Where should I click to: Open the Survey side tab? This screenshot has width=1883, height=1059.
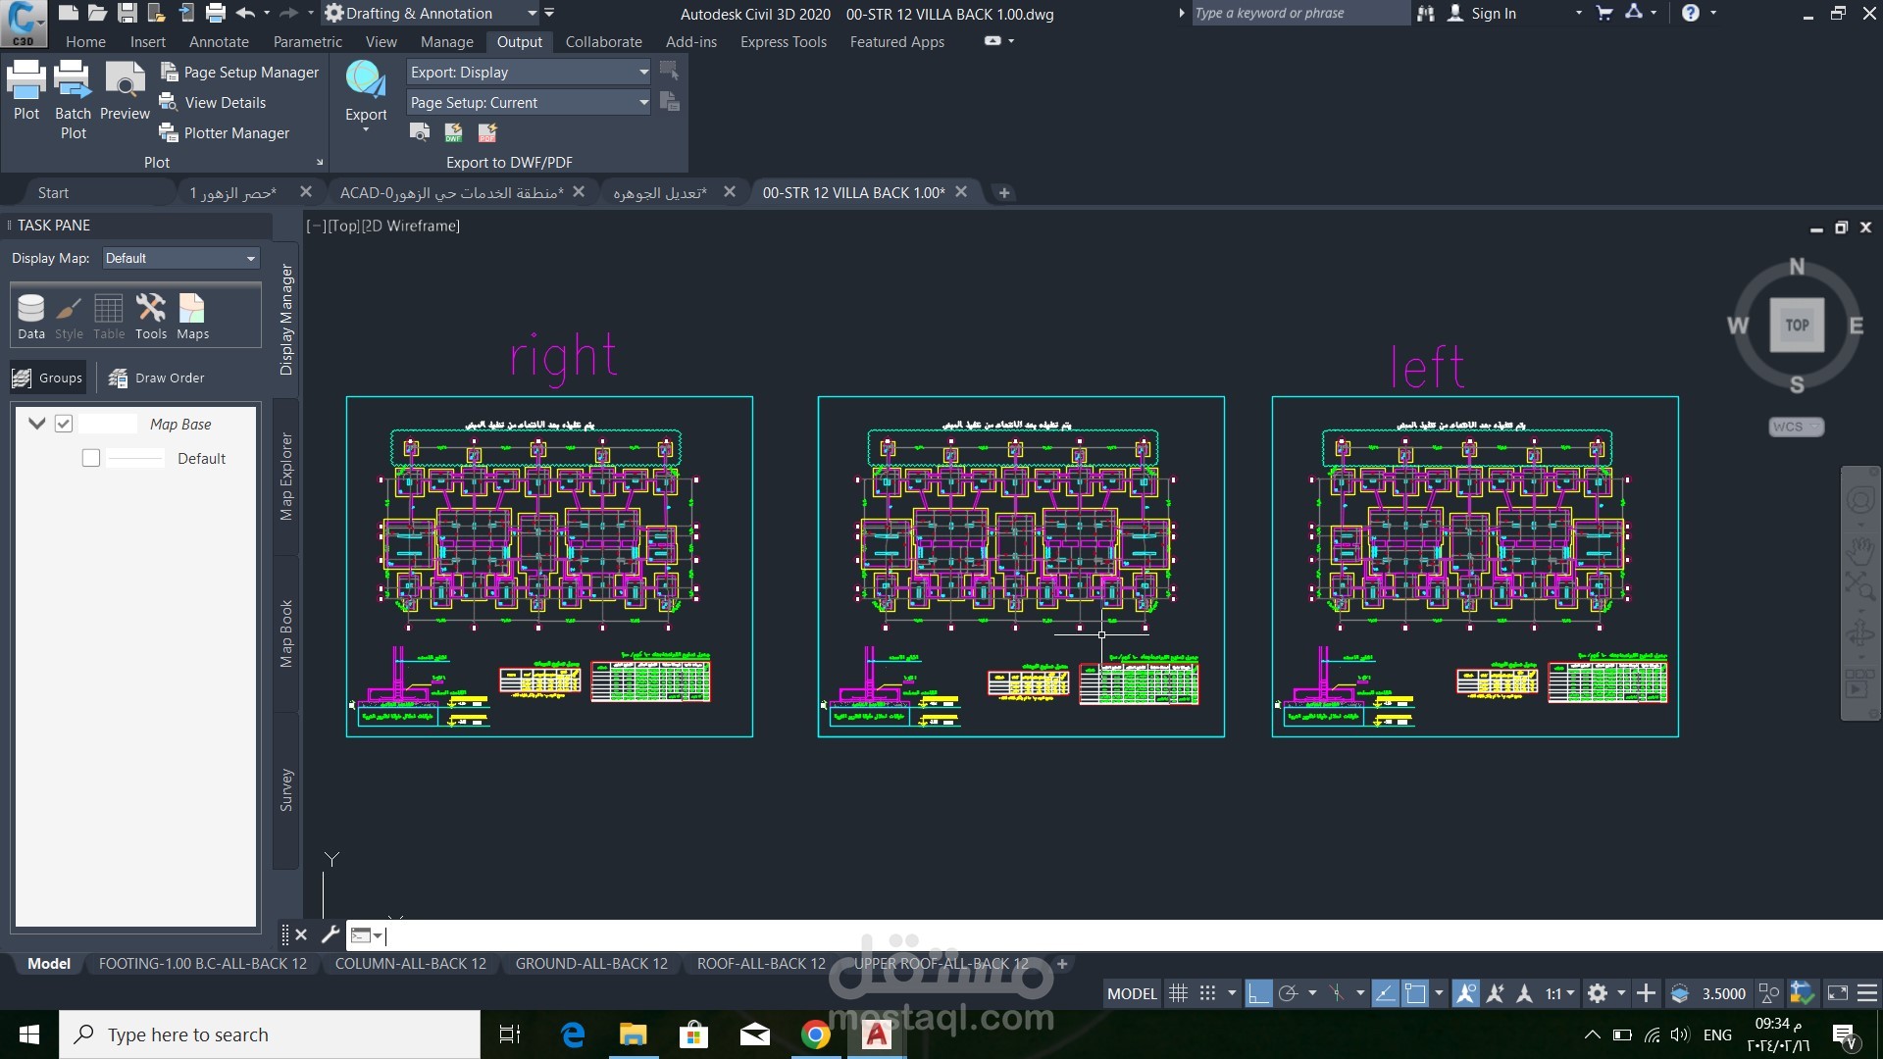(x=286, y=790)
